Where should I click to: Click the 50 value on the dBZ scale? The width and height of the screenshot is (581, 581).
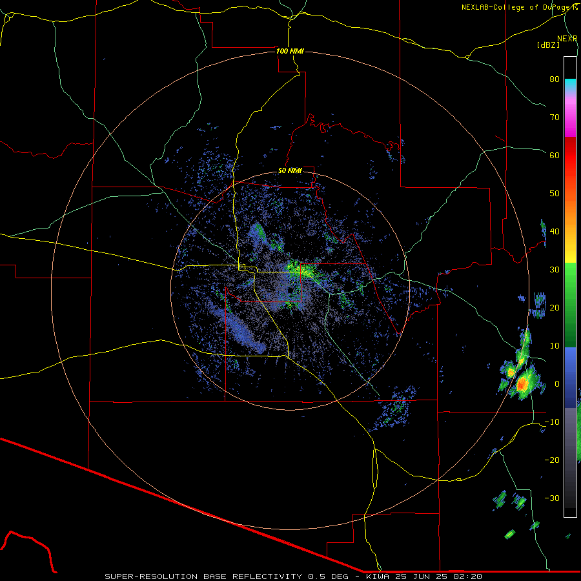(x=555, y=194)
